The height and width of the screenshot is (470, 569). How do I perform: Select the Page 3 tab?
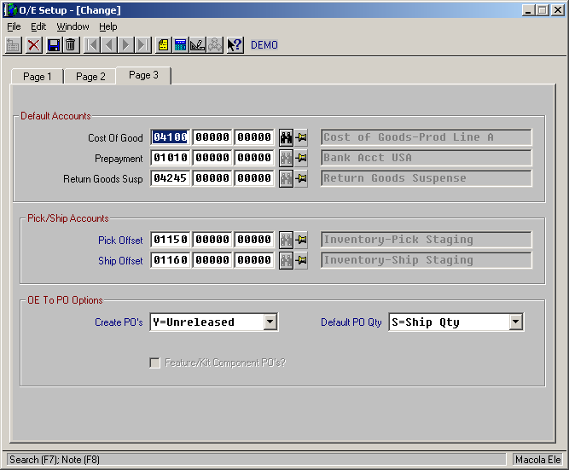click(143, 75)
